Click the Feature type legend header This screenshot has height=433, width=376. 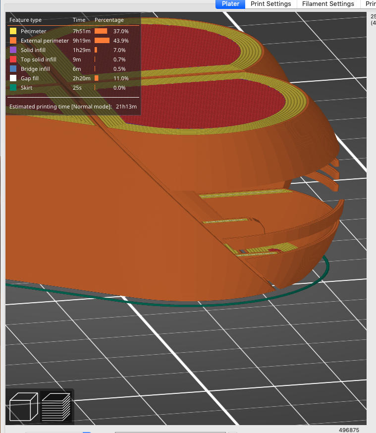coord(25,20)
